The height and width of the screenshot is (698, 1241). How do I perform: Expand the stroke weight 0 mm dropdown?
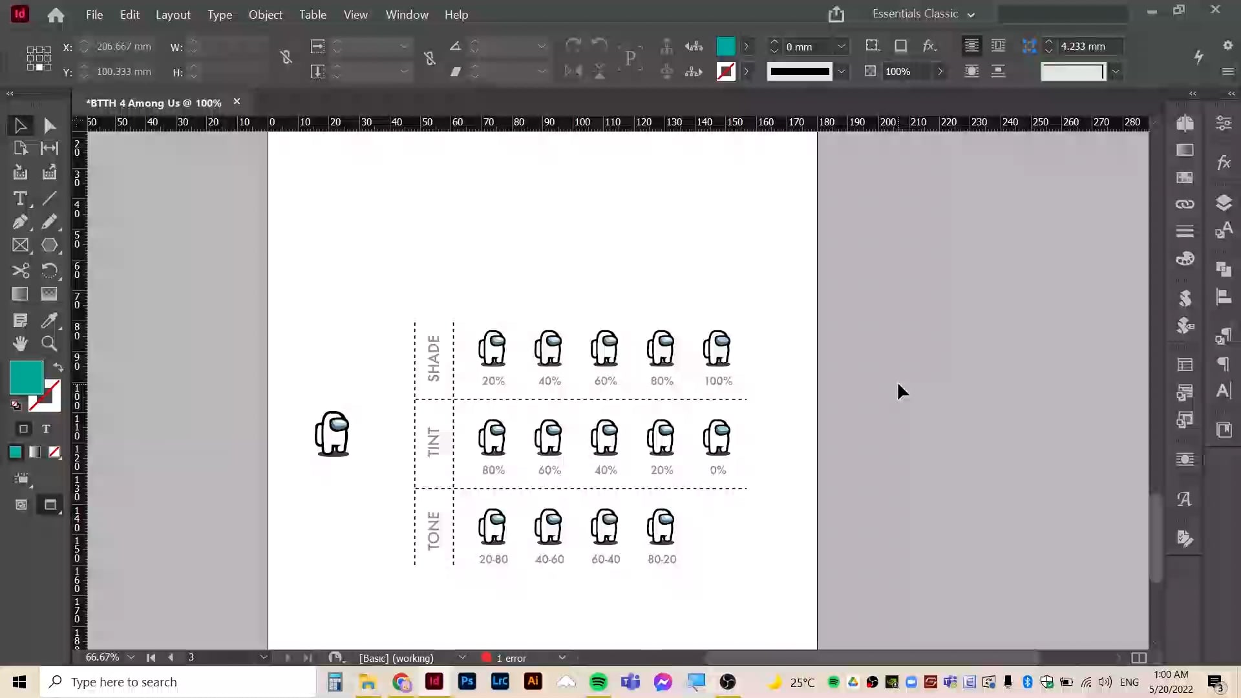click(x=841, y=47)
